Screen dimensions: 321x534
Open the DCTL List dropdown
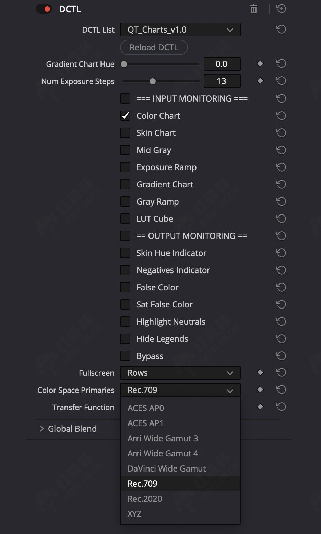[x=180, y=30]
